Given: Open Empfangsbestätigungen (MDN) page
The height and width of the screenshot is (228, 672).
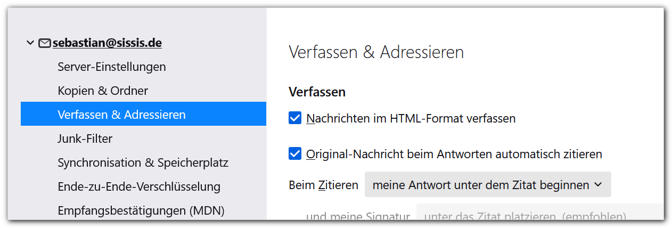Looking at the screenshot, I should coord(141,210).
